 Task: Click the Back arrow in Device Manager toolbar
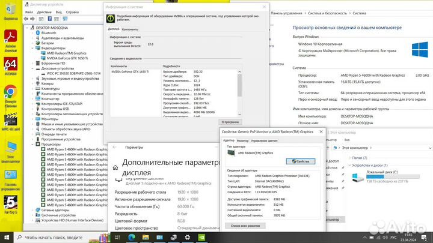pyautogui.click(x=26, y=19)
